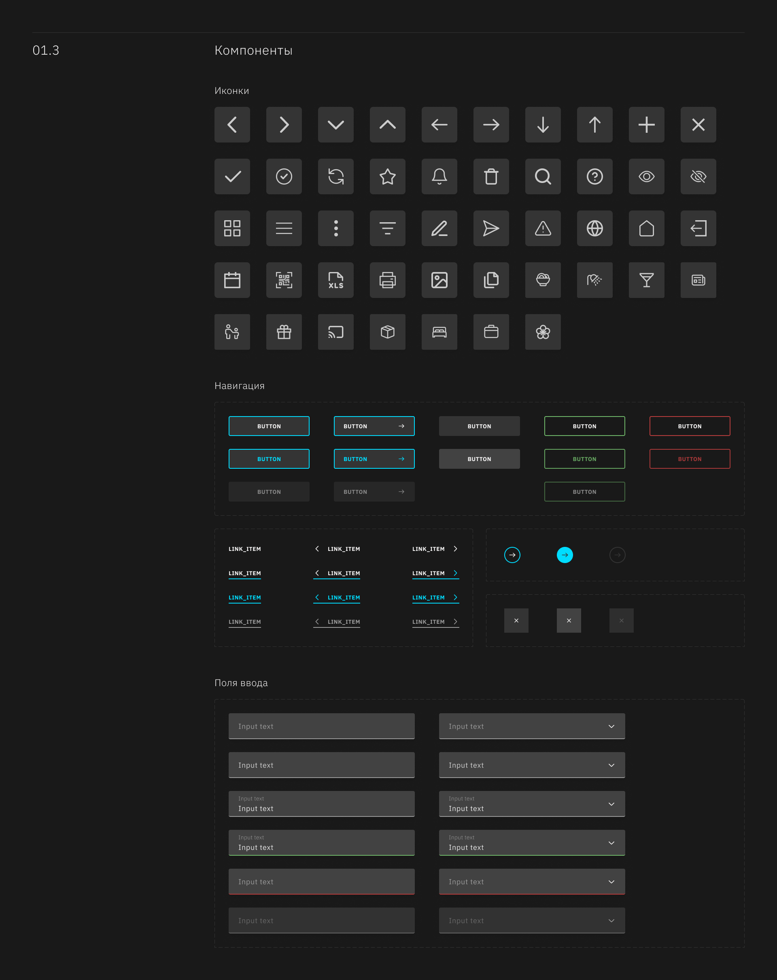Click the refresh sync arrows icon
Screen dimensions: 777x980
point(336,176)
